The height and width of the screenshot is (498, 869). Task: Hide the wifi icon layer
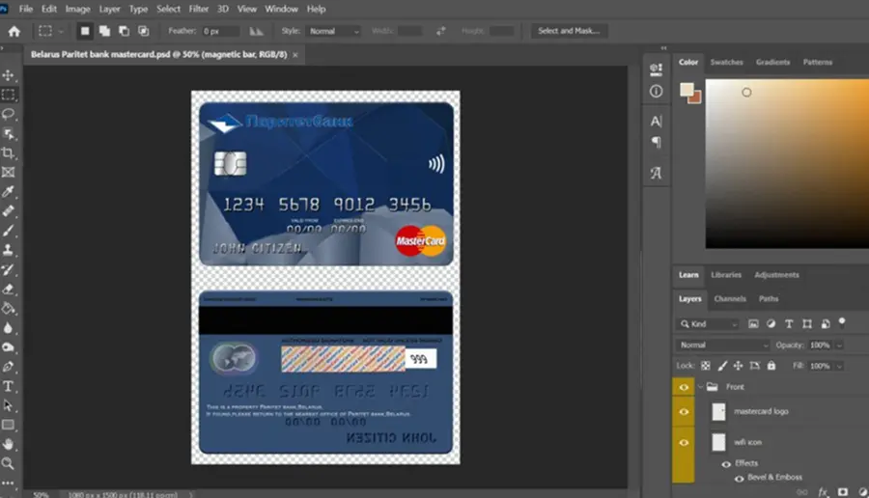684,443
